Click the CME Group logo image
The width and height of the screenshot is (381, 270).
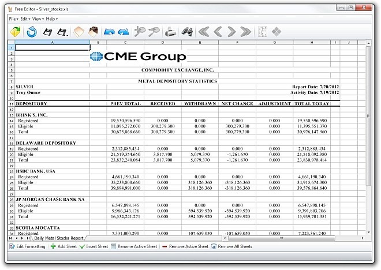point(138,57)
